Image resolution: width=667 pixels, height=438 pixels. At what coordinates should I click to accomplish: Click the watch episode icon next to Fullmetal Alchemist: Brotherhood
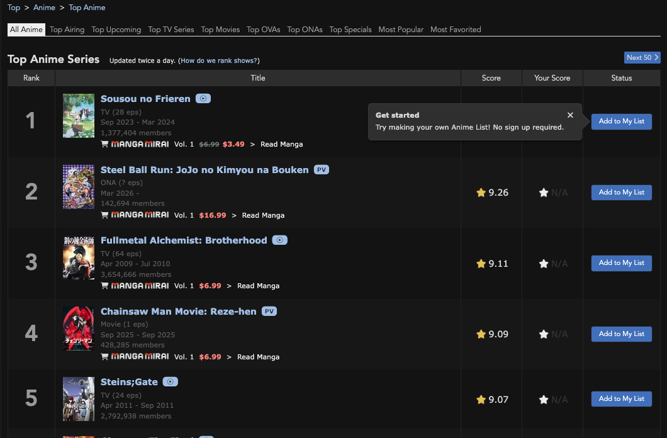(x=279, y=240)
